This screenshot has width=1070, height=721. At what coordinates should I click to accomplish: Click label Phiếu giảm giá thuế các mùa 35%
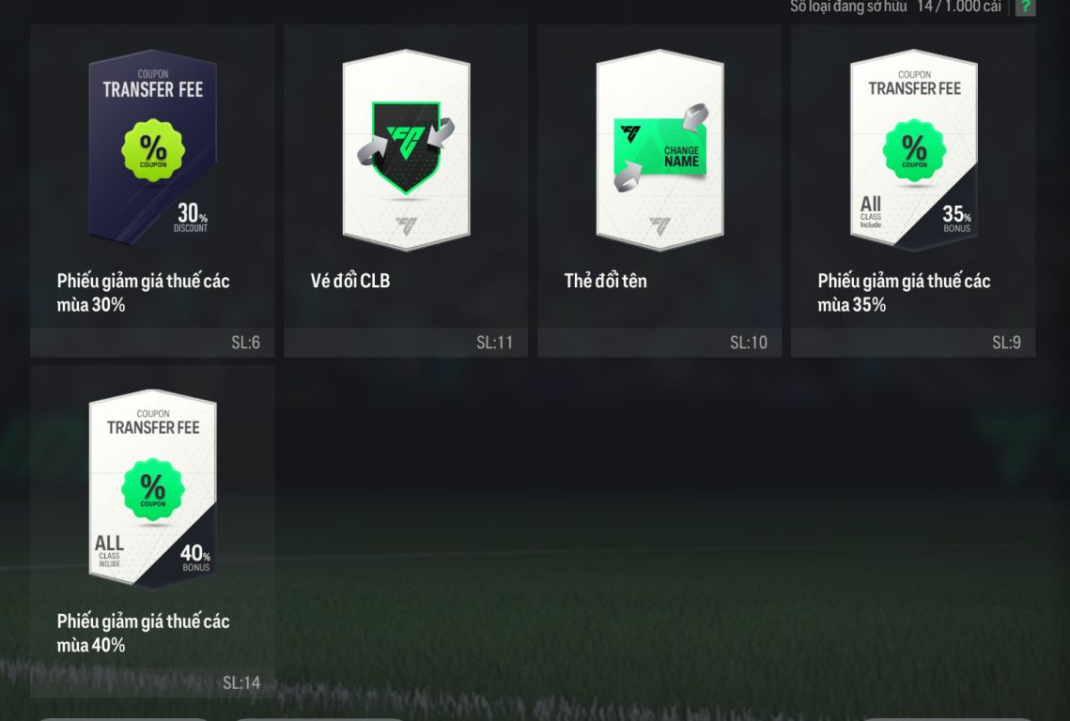point(904,293)
